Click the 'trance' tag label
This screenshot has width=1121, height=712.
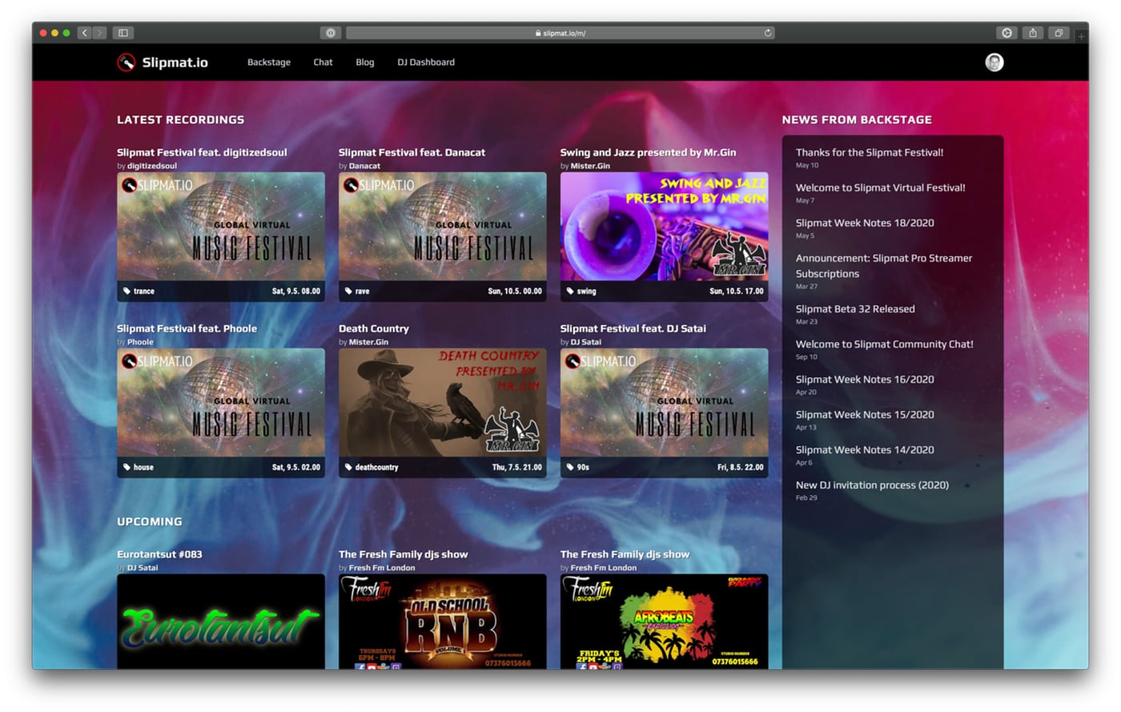coord(144,292)
